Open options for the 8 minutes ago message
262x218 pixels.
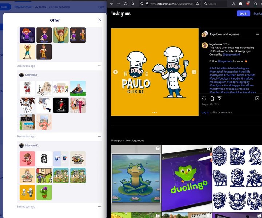click(x=100, y=206)
